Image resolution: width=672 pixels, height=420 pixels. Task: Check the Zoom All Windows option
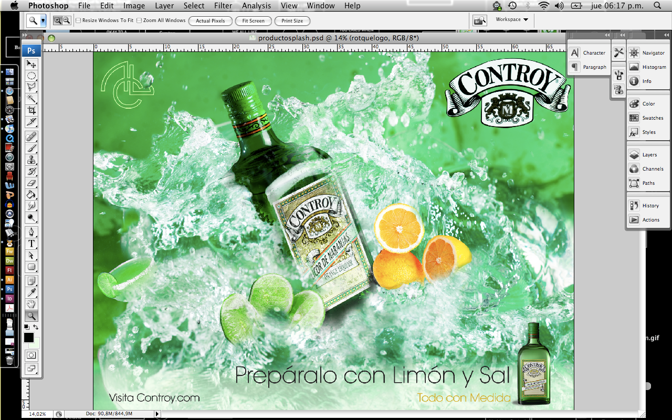(x=139, y=20)
